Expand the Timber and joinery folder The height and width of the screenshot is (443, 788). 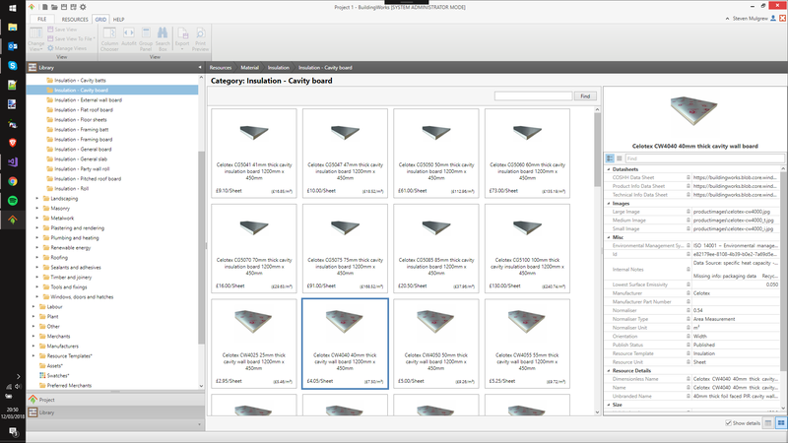click(x=37, y=278)
